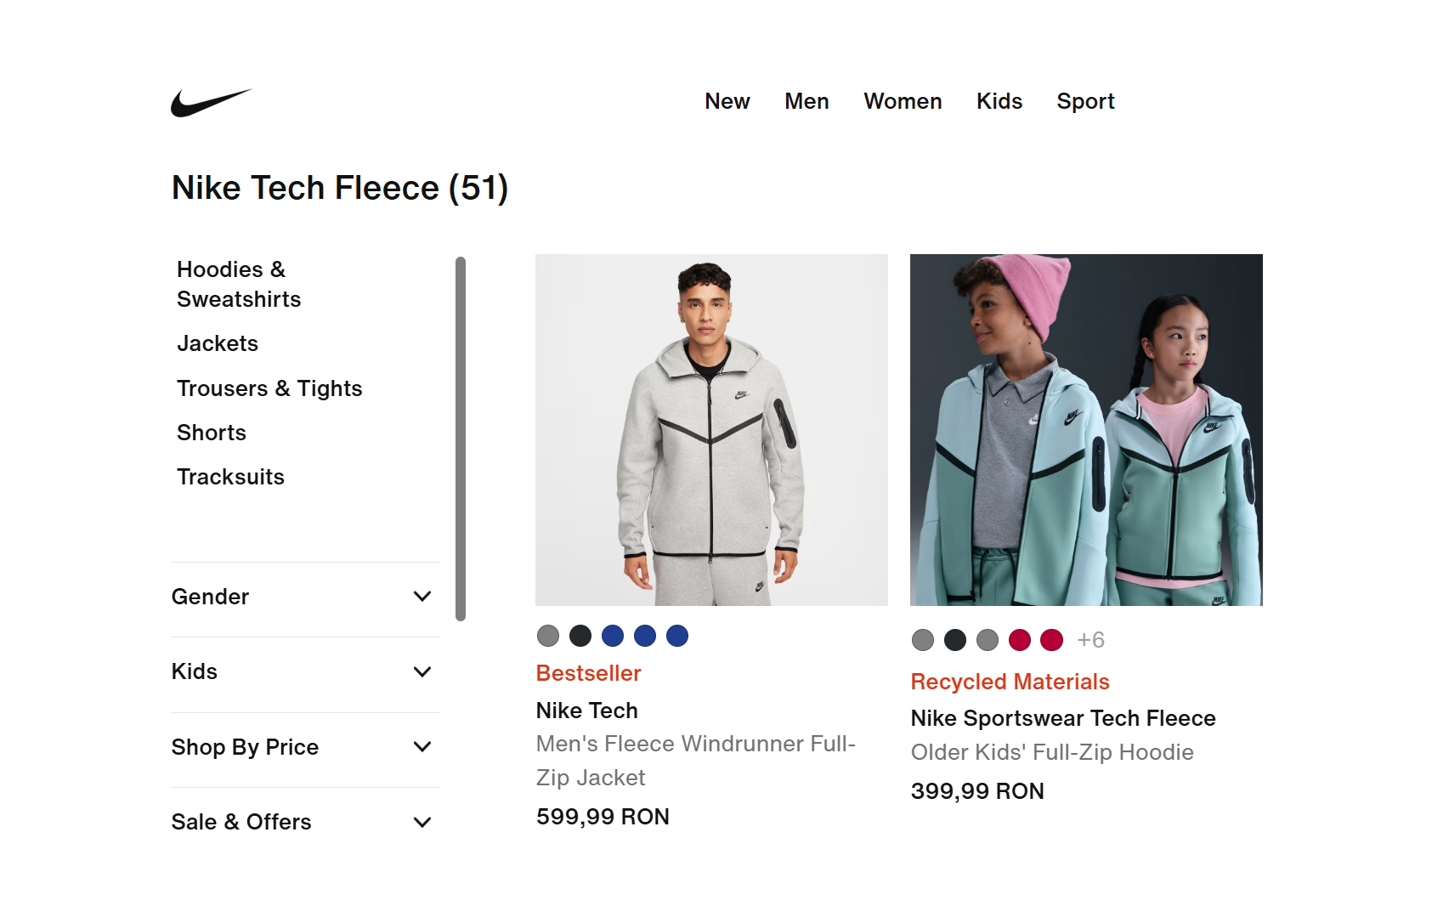Expand the Gender filter chevron
Viewport: 1443px width, 906px height.
coord(422,597)
